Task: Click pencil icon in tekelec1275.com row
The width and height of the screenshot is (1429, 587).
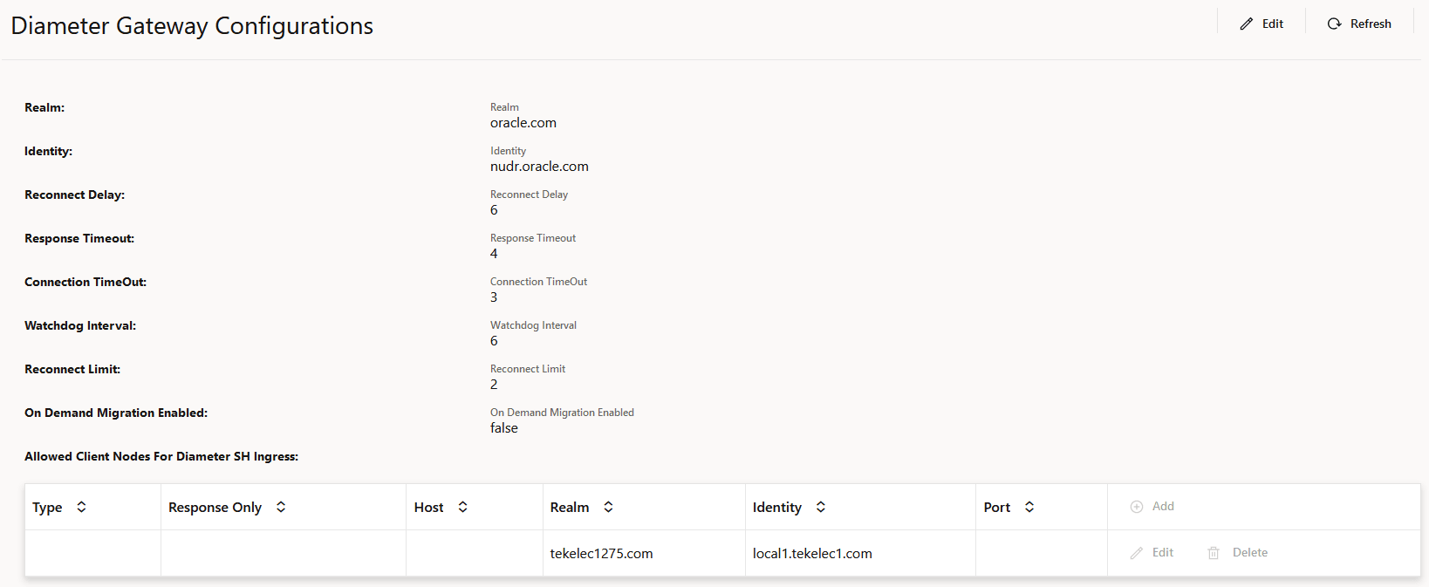Action: click(1137, 553)
